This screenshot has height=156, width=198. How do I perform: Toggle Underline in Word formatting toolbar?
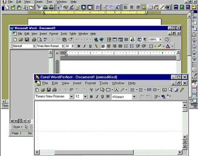(90, 46)
